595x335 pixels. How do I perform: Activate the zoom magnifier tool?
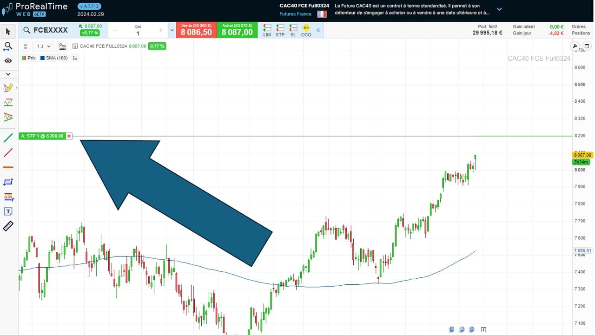click(8, 46)
